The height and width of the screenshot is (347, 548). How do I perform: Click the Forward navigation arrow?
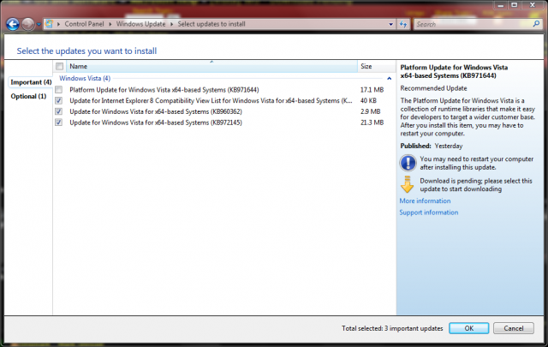[28, 25]
